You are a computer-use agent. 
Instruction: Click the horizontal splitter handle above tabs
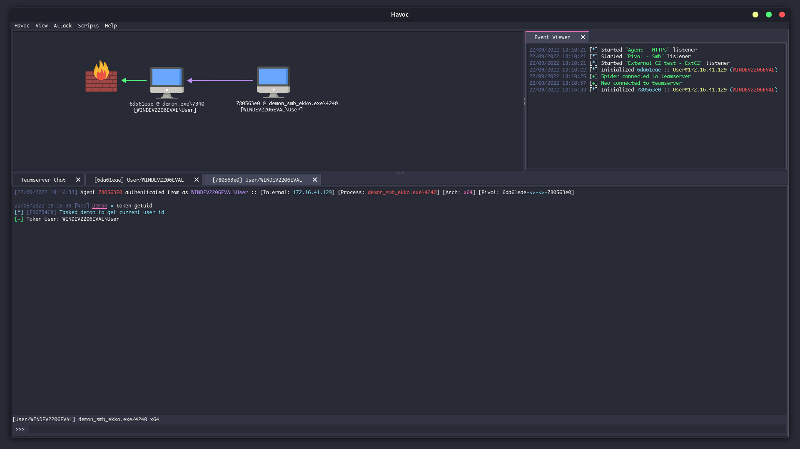click(x=400, y=173)
